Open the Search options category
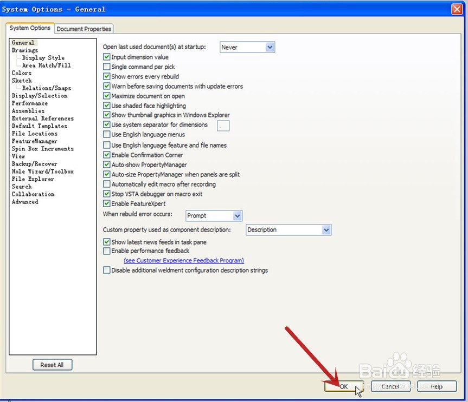The image size is (468, 402). tap(22, 187)
